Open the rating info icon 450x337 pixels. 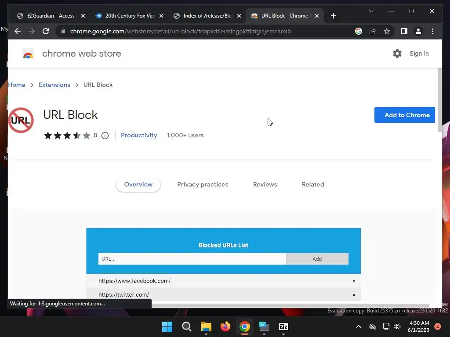click(105, 136)
